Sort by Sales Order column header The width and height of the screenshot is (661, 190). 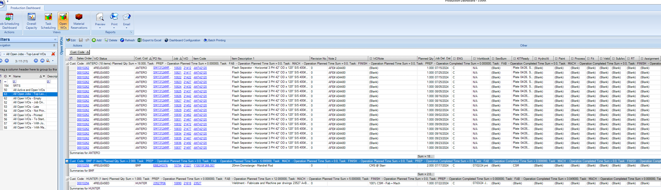coord(84,59)
